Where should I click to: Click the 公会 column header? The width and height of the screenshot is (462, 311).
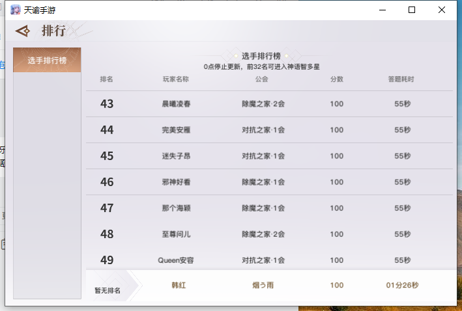coord(262,79)
